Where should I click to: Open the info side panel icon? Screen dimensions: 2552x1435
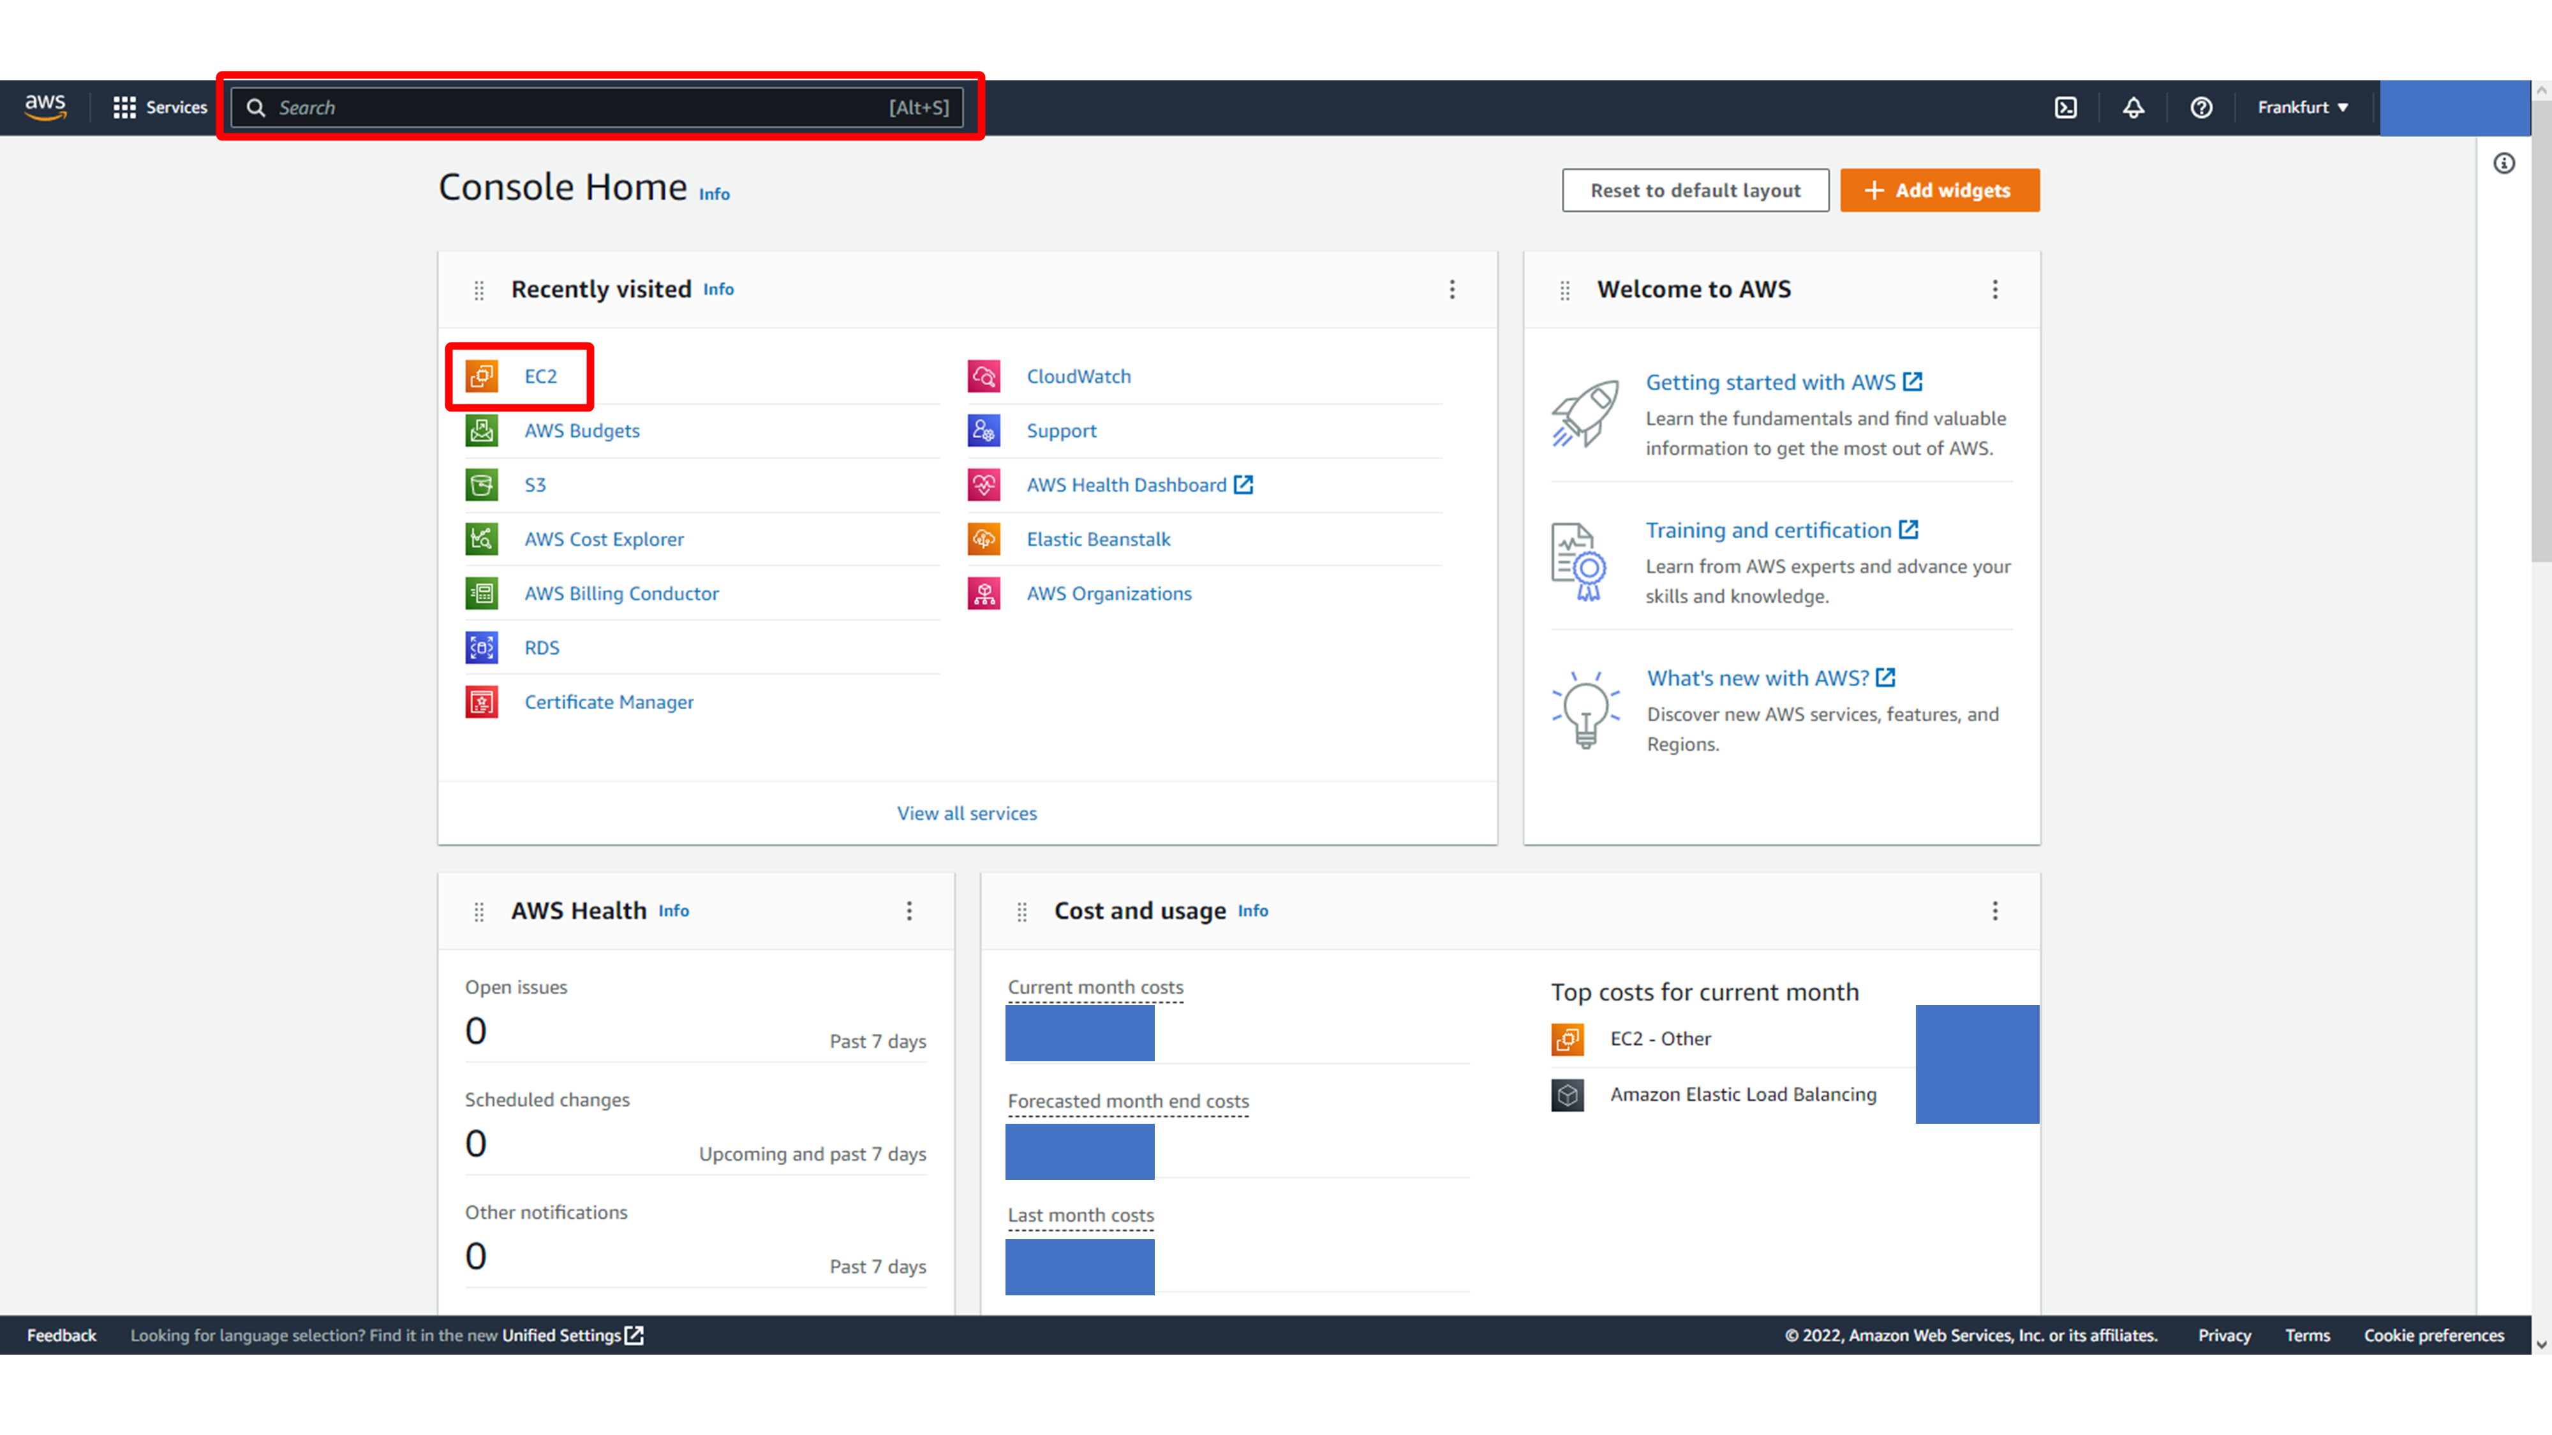[2504, 163]
